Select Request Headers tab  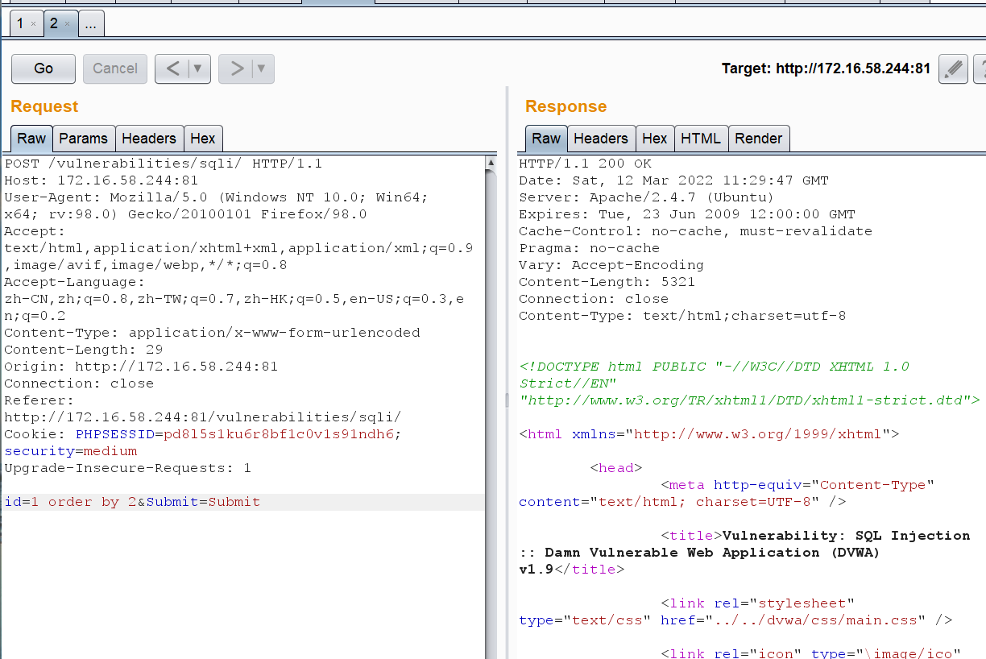(x=149, y=139)
